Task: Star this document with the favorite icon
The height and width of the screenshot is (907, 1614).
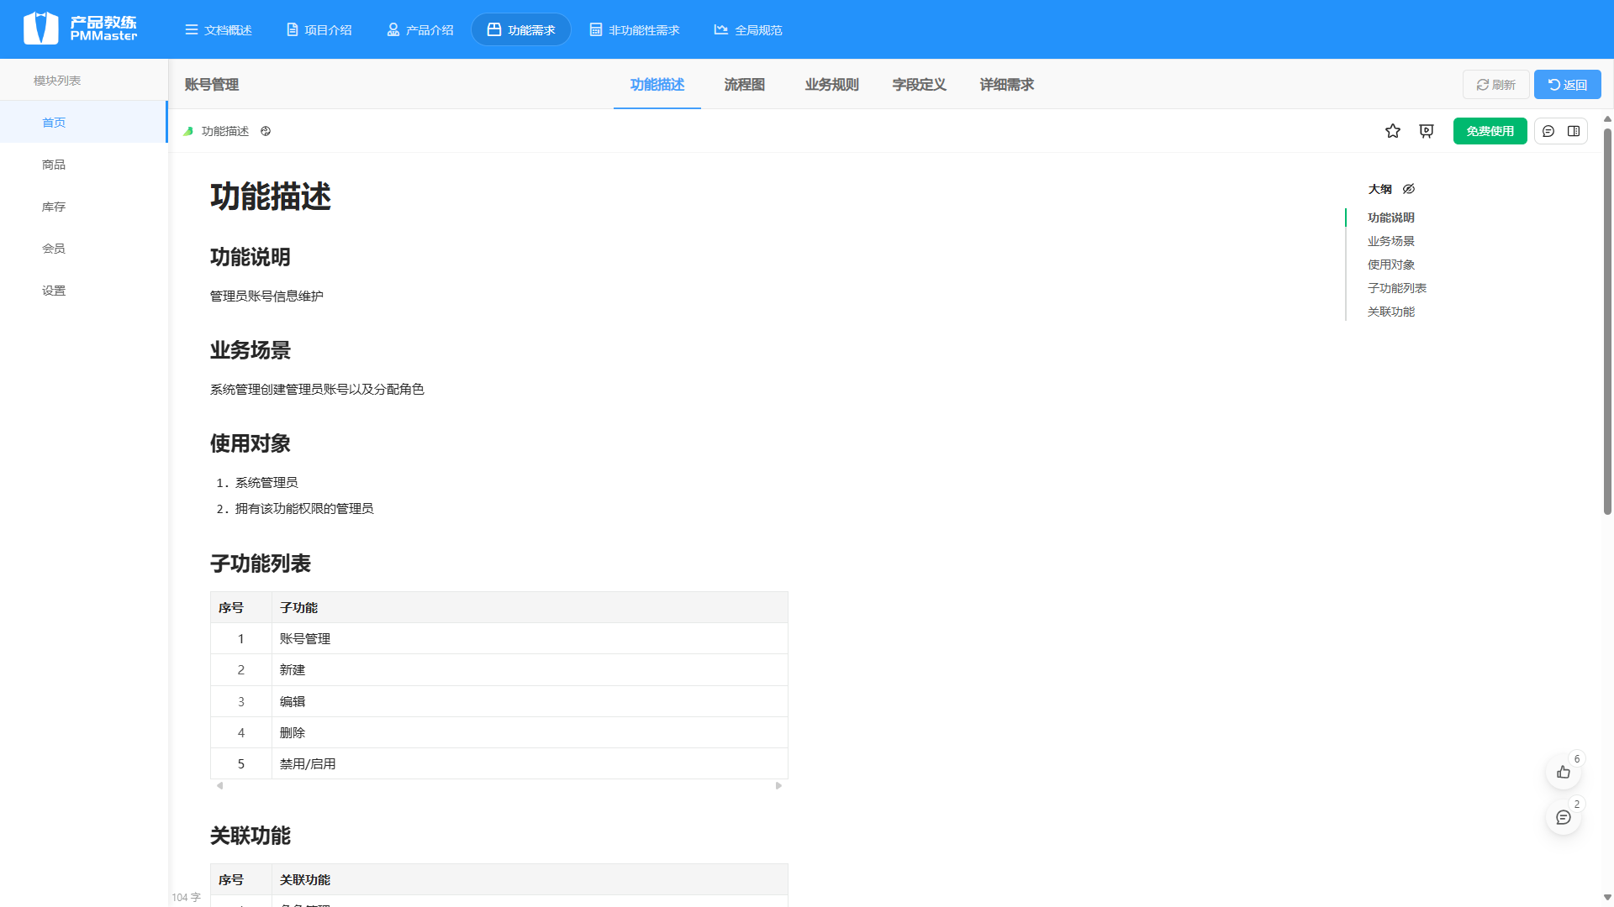Action: 1393,131
